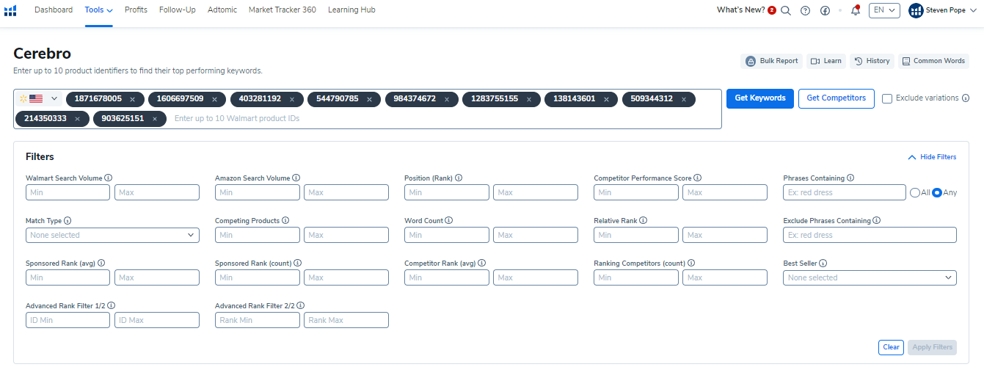
Task: Open the Tools menu
Action: 99,10
